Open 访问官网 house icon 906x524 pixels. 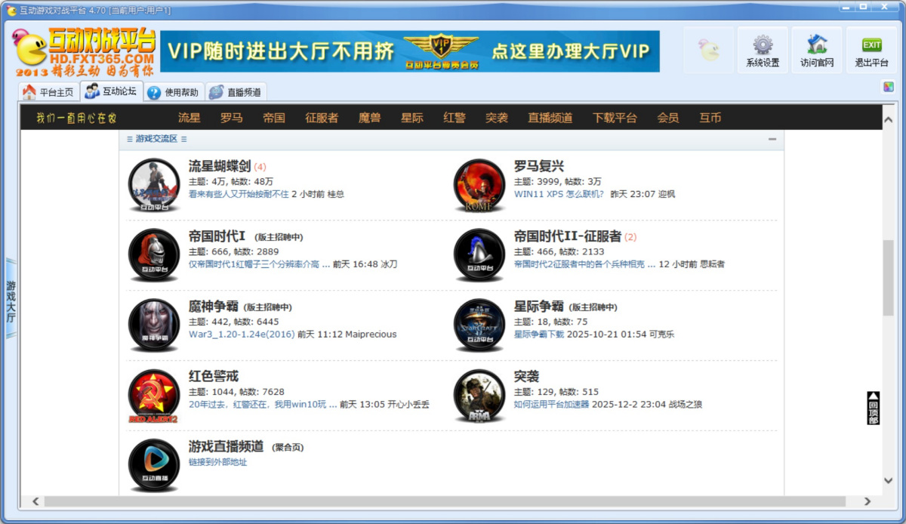(x=817, y=45)
